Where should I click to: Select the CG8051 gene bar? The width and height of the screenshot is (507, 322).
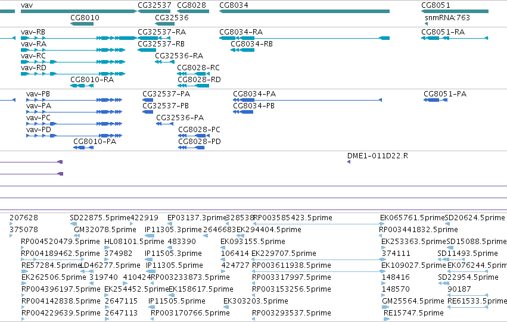coord(455,11)
